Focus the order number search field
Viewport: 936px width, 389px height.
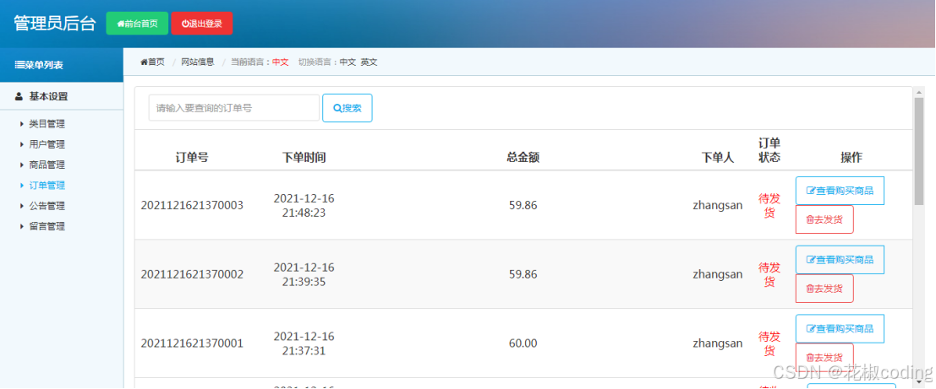coord(234,108)
